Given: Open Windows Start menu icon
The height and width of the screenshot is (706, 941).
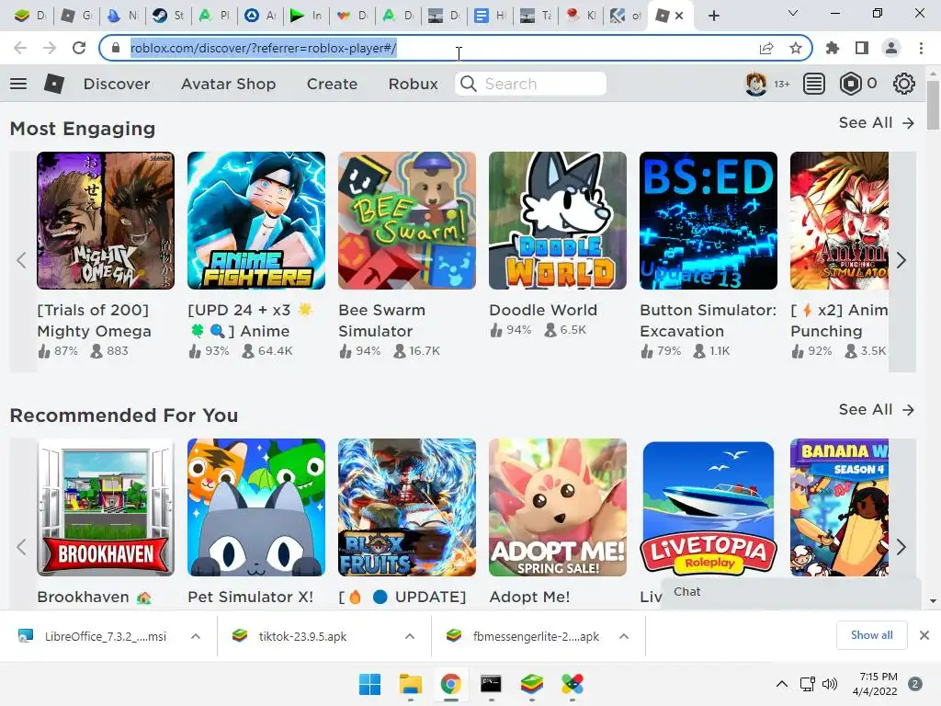Looking at the screenshot, I should pyautogui.click(x=369, y=684).
